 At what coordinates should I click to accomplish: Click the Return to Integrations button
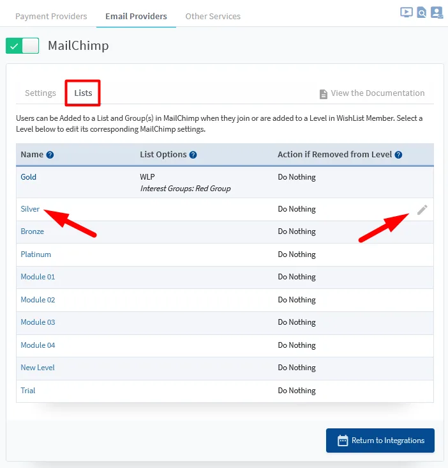380,441
